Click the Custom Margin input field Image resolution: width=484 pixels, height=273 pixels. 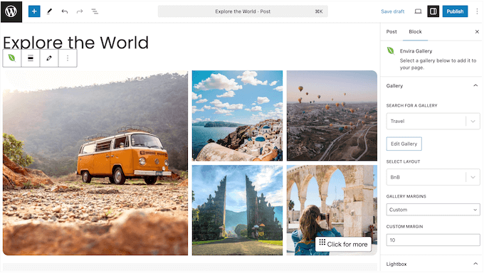click(433, 240)
